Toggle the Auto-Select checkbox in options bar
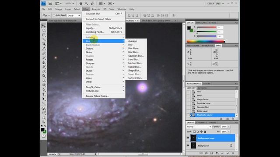 pyautogui.click(x=54, y=16)
